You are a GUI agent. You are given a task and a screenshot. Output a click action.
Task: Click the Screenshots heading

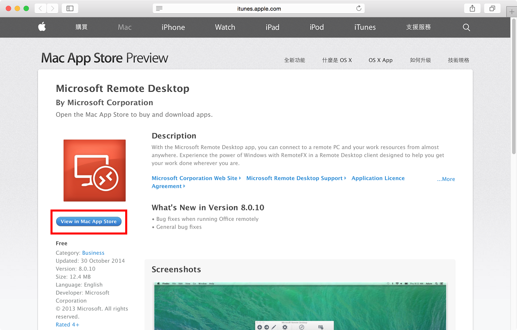(x=176, y=269)
